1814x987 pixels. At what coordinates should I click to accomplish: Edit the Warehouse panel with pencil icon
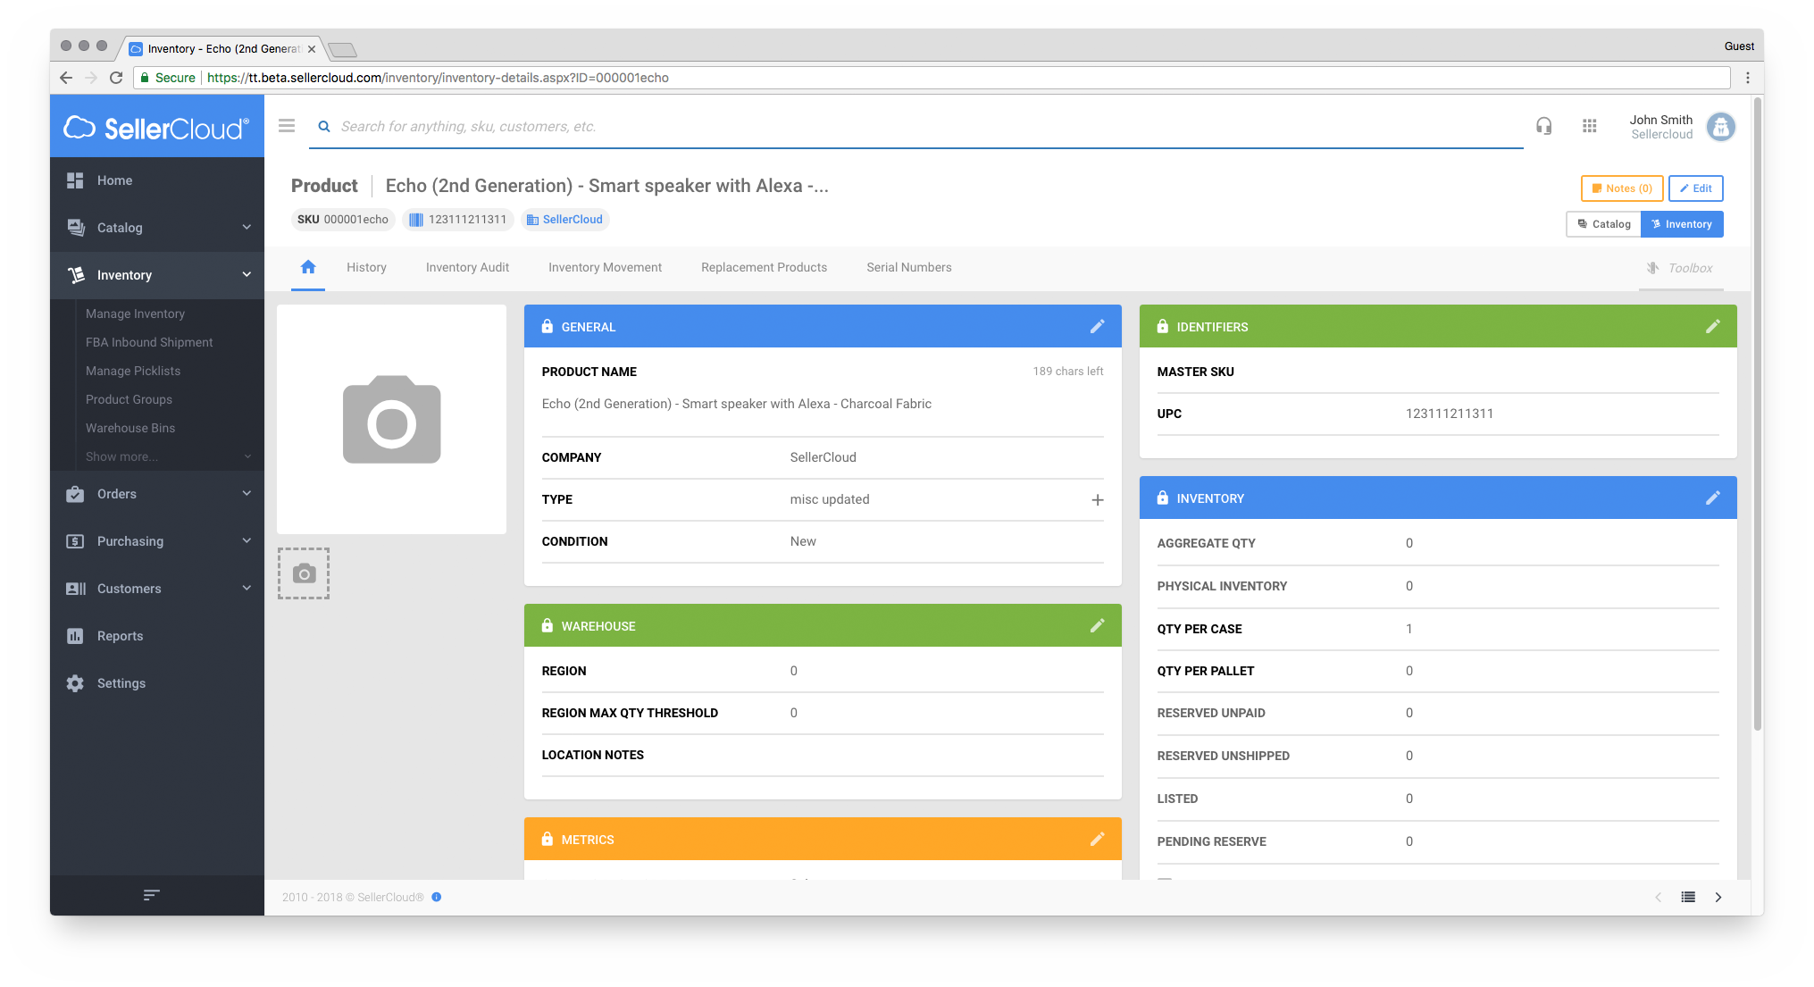[1098, 625]
